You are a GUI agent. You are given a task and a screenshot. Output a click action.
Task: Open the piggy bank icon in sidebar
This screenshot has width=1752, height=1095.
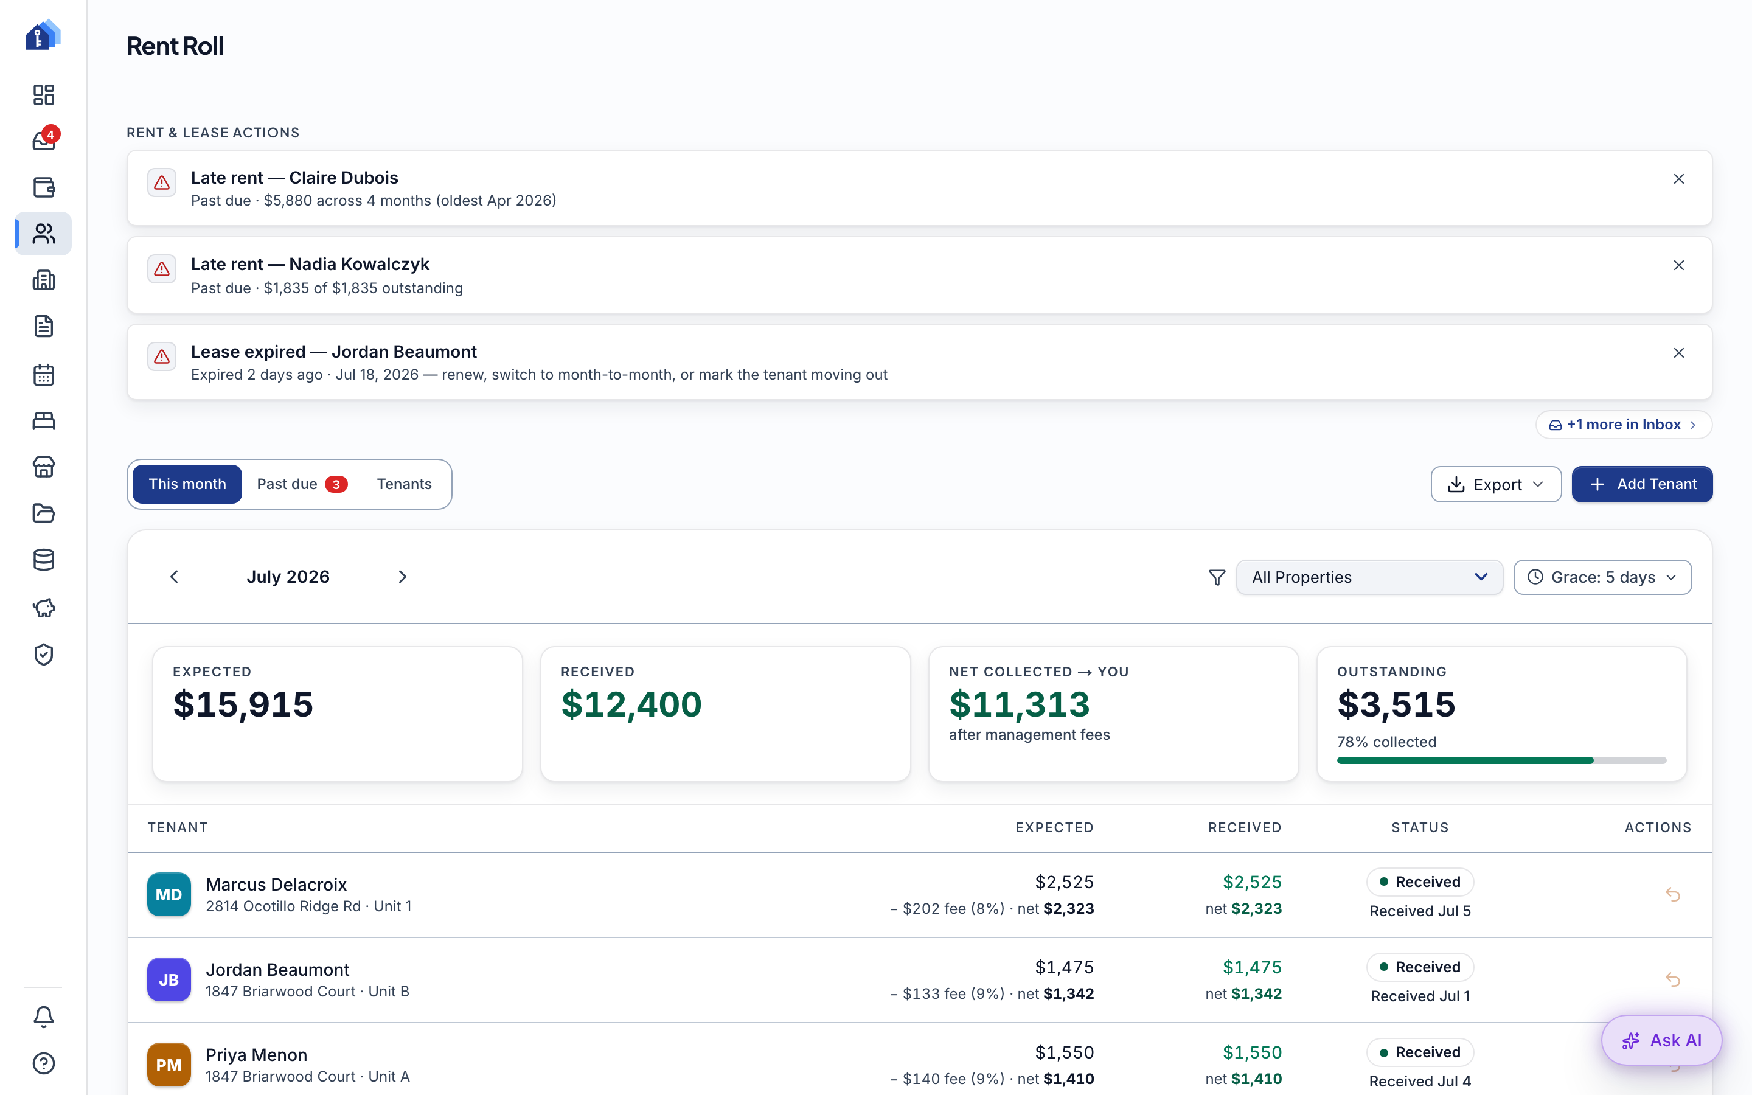43,608
